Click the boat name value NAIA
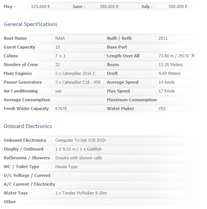This screenshot has width=207, height=209. 60,38
